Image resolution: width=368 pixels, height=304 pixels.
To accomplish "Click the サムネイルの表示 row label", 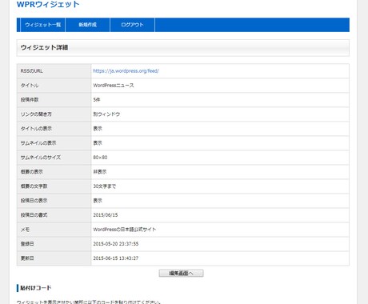I will coord(38,143).
